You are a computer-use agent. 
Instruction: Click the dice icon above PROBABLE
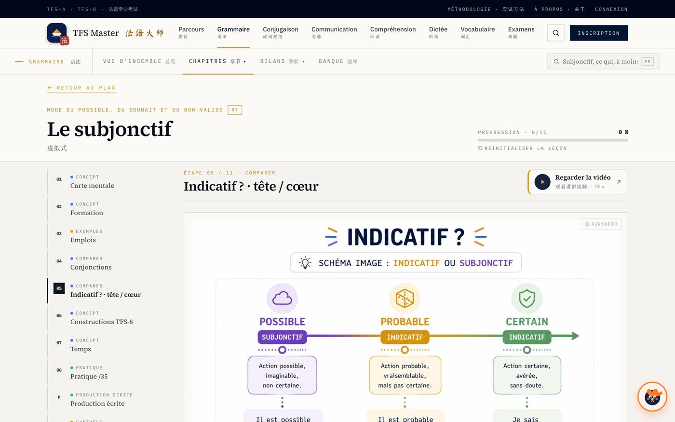405,299
